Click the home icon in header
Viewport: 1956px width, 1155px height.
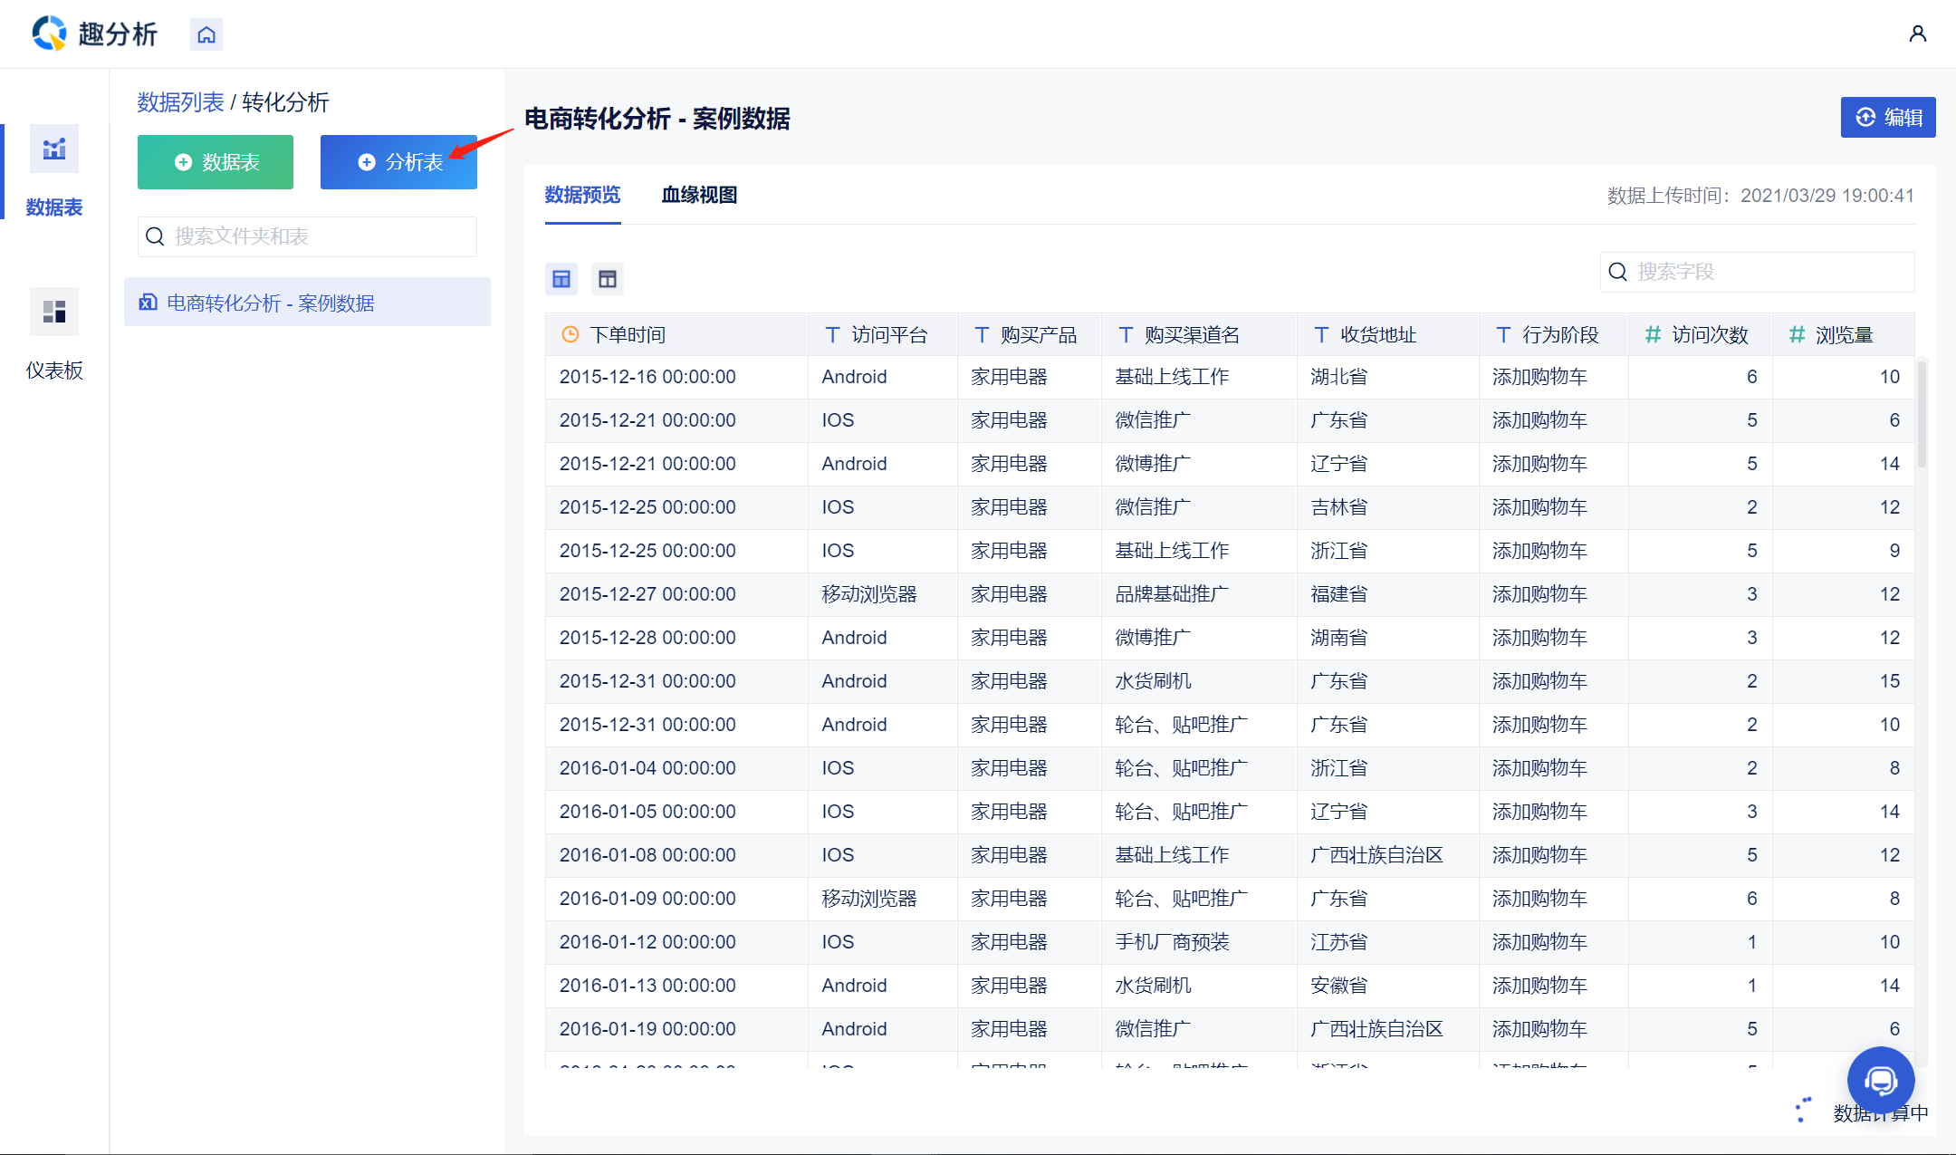(x=206, y=34)
